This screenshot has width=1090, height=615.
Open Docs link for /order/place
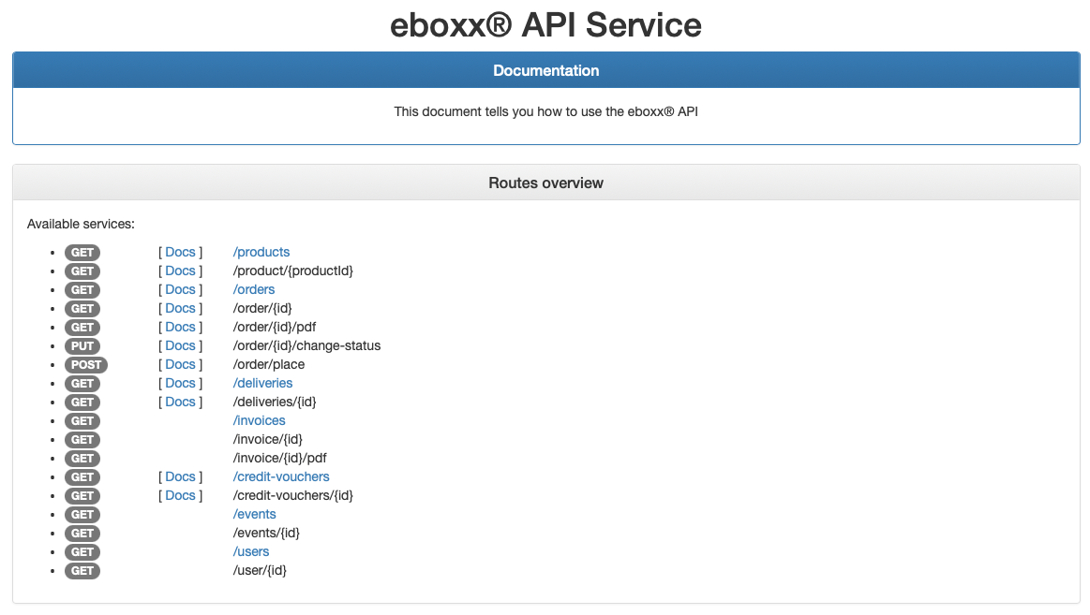[x=180, y=364]
